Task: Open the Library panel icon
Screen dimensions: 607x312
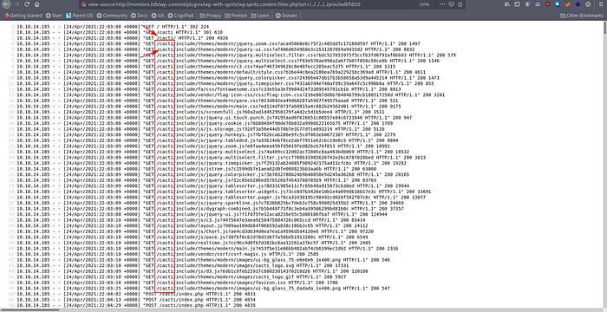Action: pyautogui.click(x=507, y=4)
